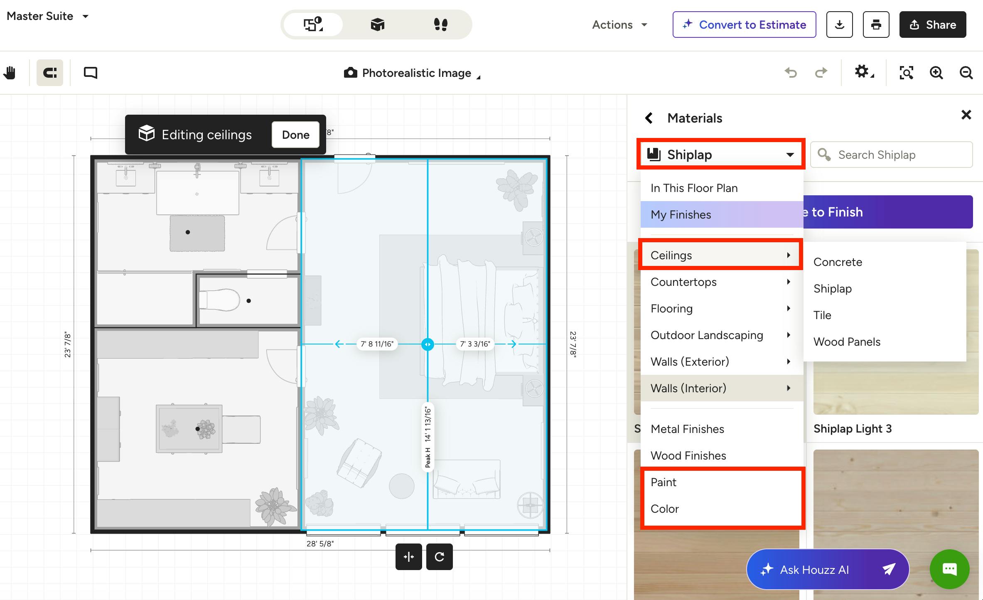The height and width of the screenshot is (600, 983).
Task: Click the Convert to Estimate button
Action: pyautogui.click(x=744, y=25)
